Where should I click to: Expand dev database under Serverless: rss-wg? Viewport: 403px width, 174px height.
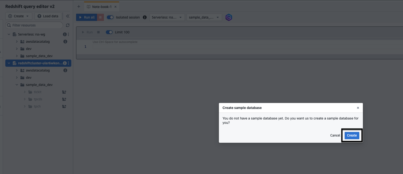click(17, 49)
